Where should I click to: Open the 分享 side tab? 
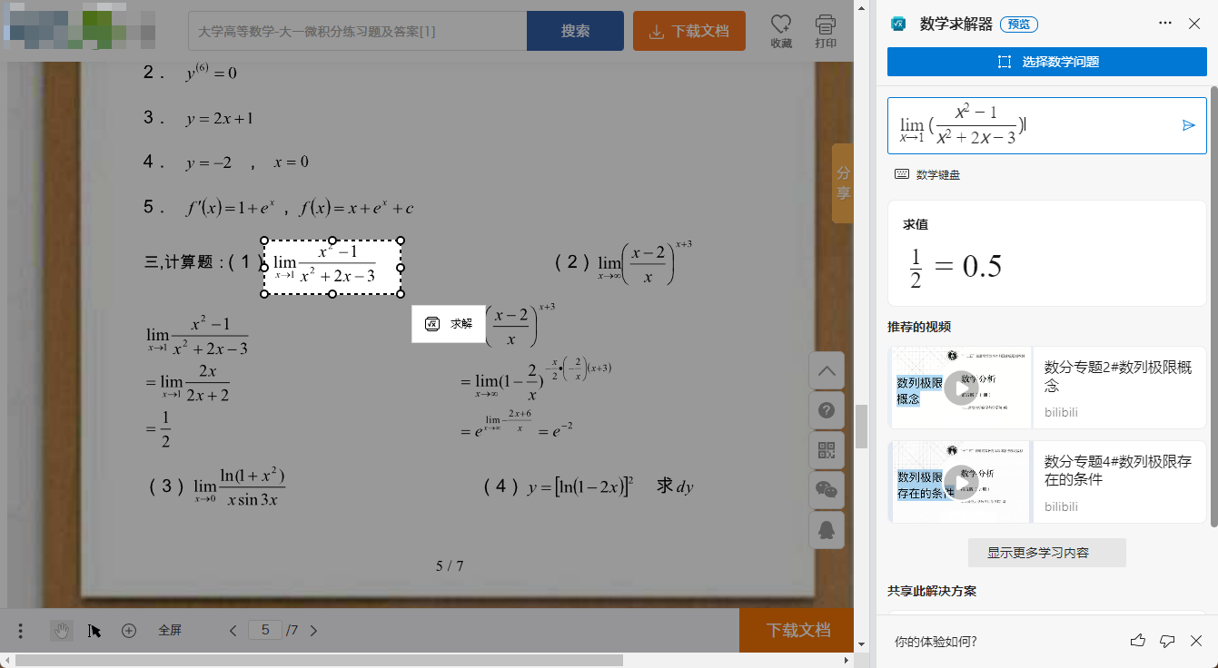click(842, 182)
